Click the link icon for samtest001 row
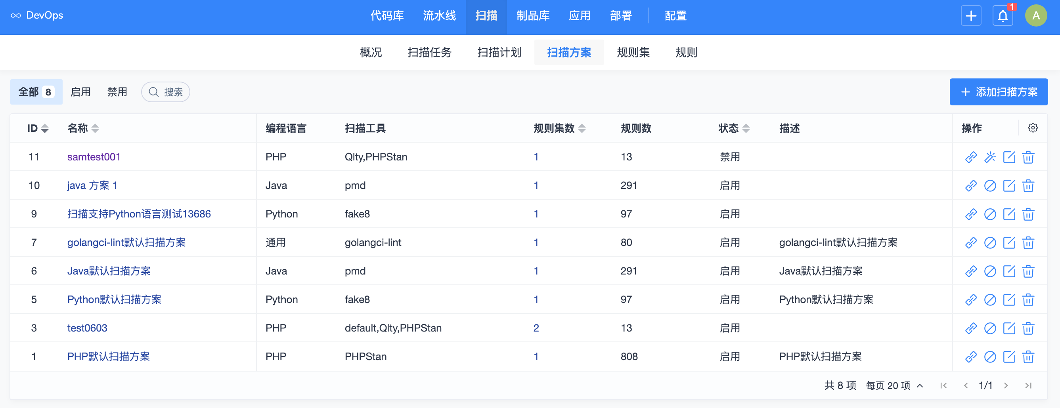 pos(971,157)
